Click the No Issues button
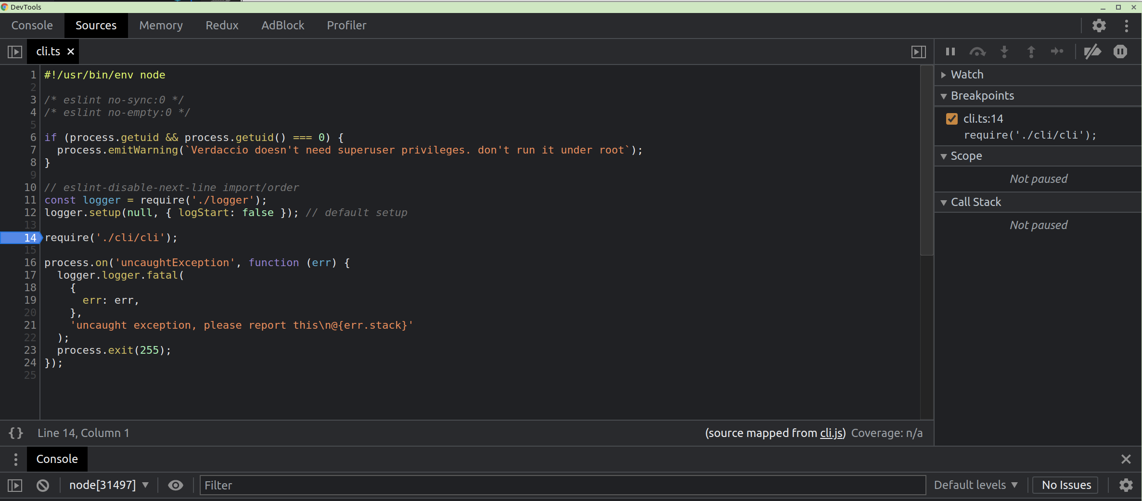 pos(1065,485)
